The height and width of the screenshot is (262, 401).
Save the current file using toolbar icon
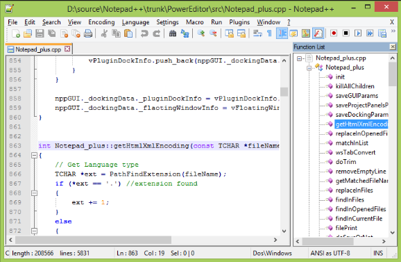(x=40, y=33)
